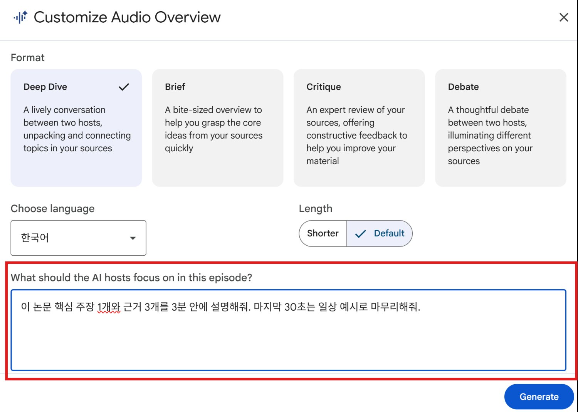
Task: Click the Choose language label
Action: click(53, 209)
